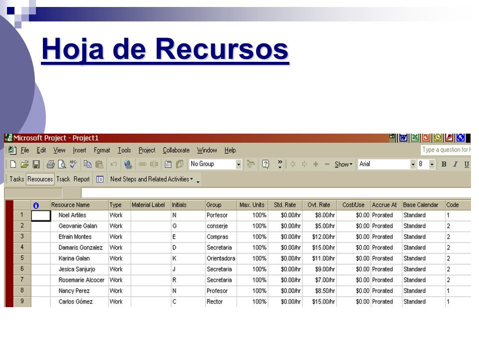The height and width of the screenshot is (359, 479).
Task: Open the Microsoft Project Help question icon
Action: tap(266, 164)
